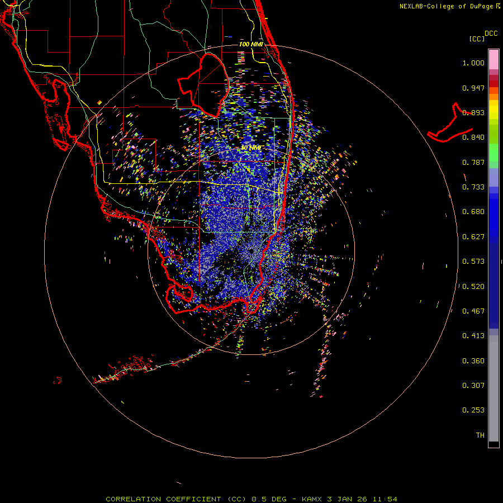Click the black radar site dot at center
Viewport: 503px width, 503px height.
(x=251, y=250)
